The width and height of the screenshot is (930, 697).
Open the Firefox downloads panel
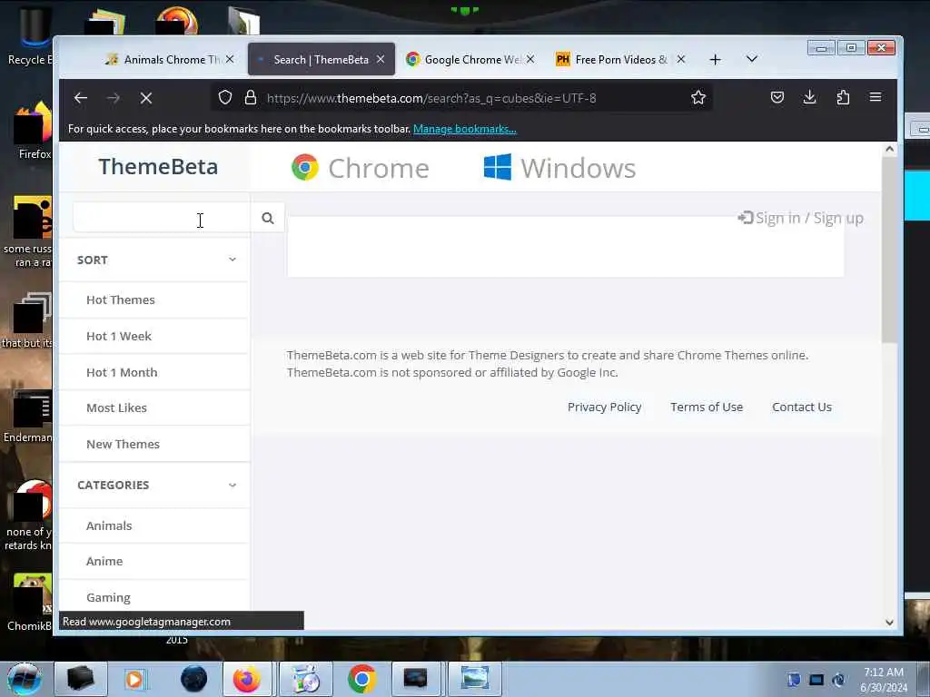pyautogui.click(x=809, y=97)
